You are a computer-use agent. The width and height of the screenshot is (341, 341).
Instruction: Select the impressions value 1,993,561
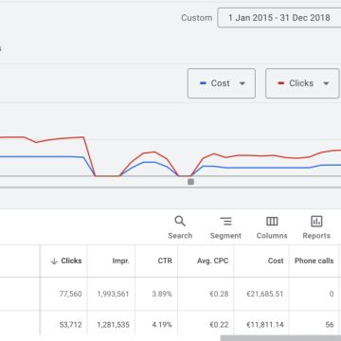click(113, 294)
